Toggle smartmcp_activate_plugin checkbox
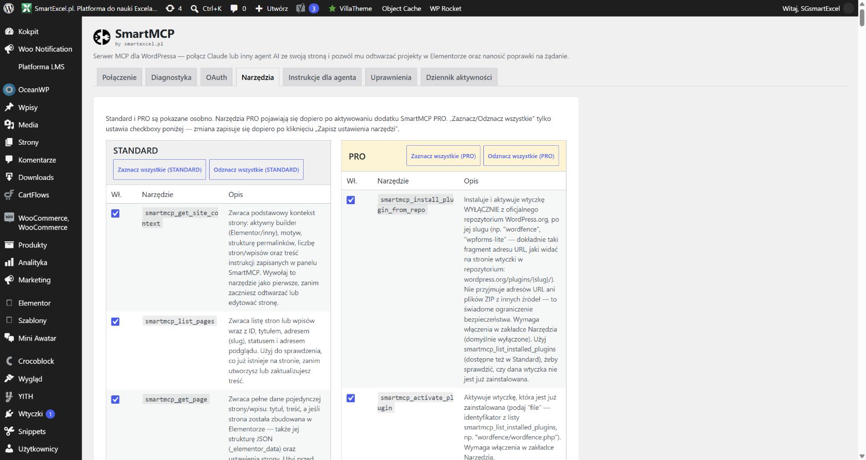Image resolution: width=866 pixels, height=460 pixels. 351,398
